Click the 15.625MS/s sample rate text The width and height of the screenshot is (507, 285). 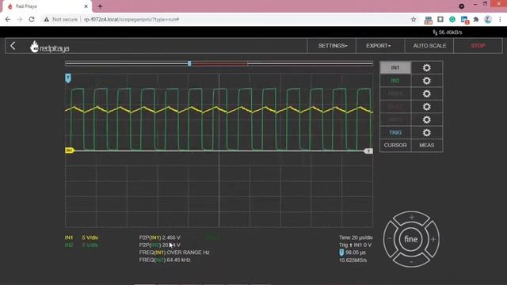tap(353, 260)
